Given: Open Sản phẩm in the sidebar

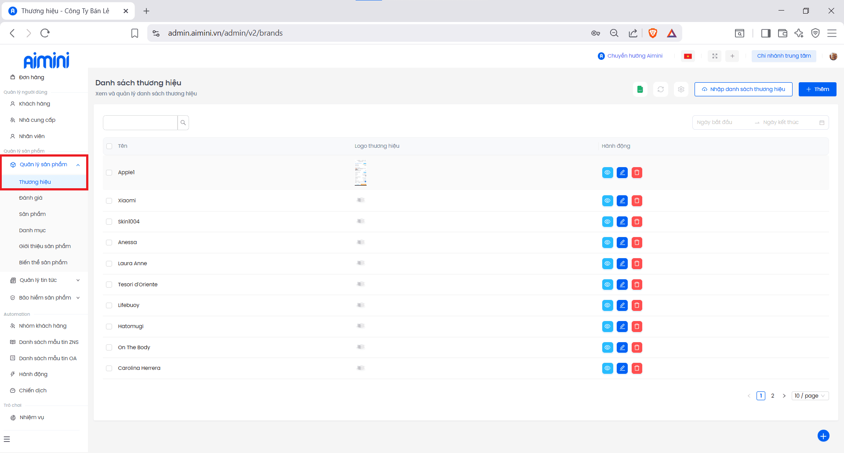Looking at the screenshot, I should [x=33, y=214].
